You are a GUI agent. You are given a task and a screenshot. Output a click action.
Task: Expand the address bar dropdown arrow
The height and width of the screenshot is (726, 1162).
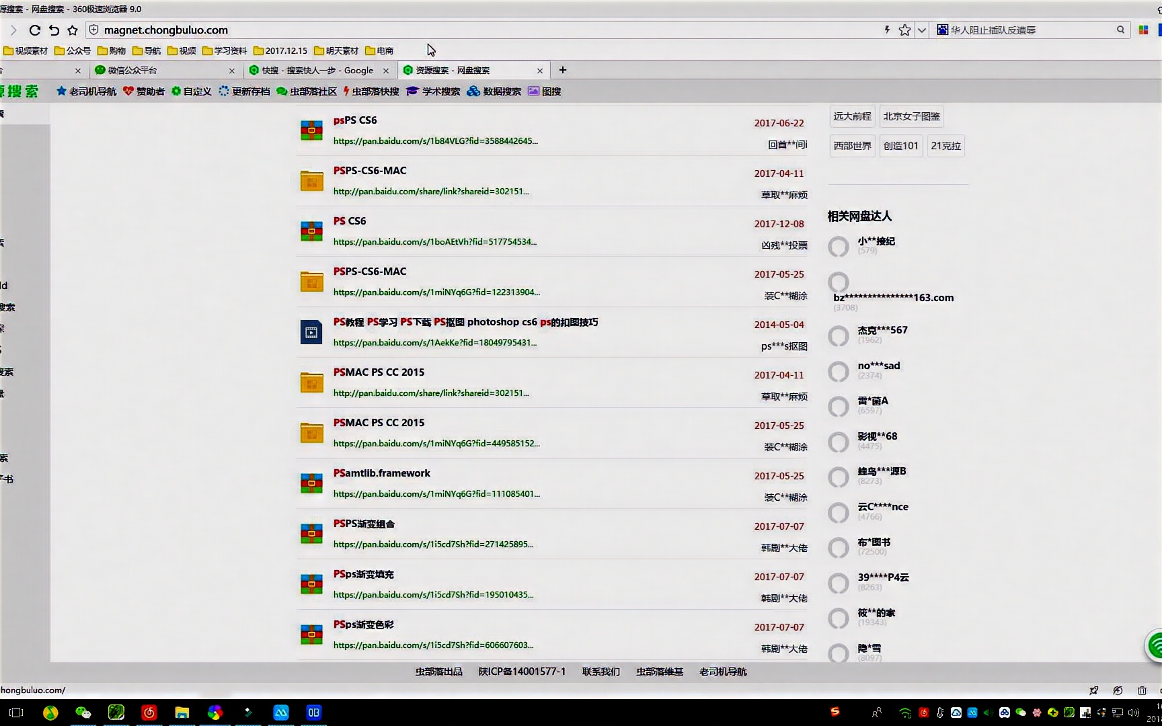922,30
